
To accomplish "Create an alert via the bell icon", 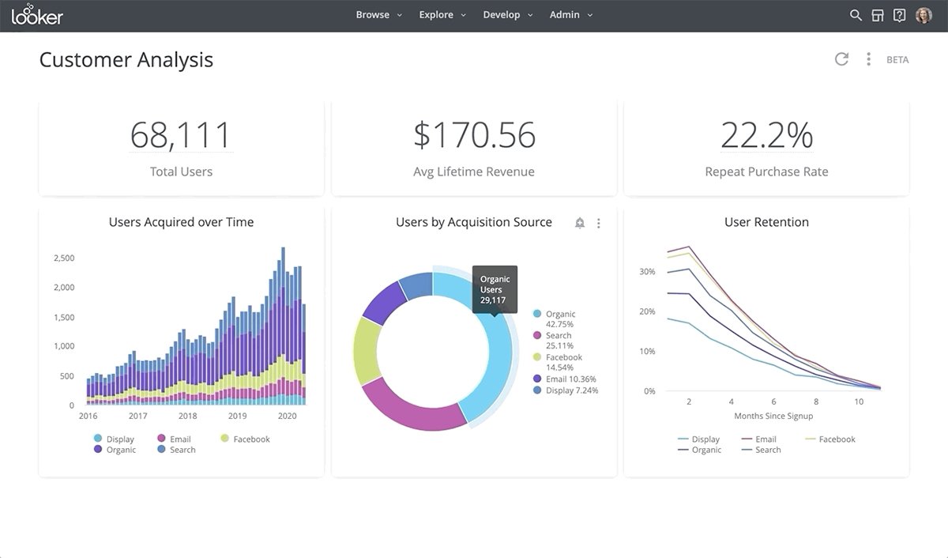I will [579, 223].
